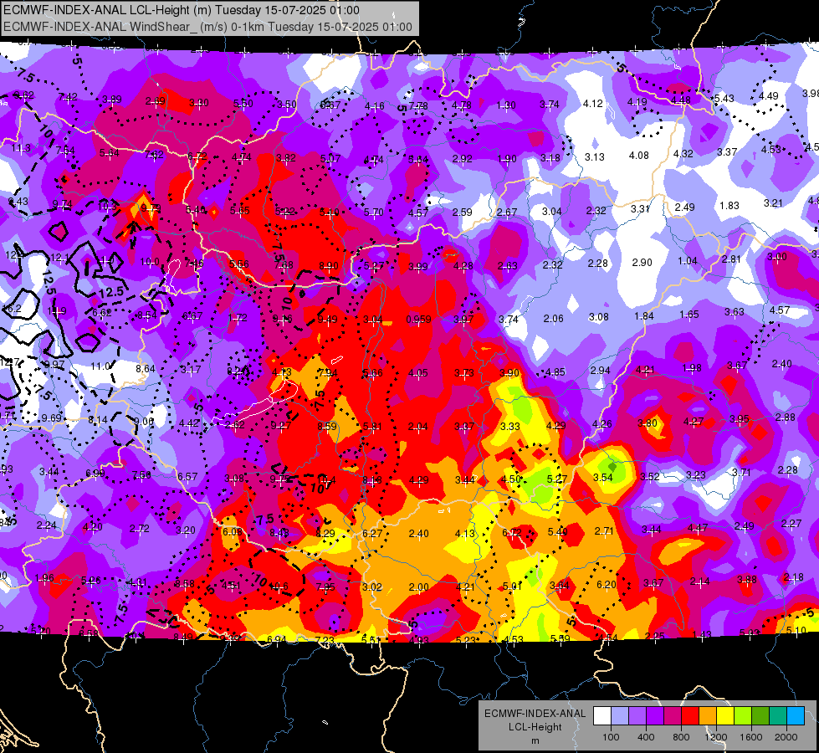Click the wind shear value 1.04
The image size is (819, 753).
point(688,261)
